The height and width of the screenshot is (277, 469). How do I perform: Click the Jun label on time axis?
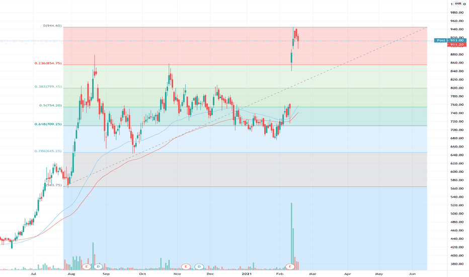tap(412, 274)
